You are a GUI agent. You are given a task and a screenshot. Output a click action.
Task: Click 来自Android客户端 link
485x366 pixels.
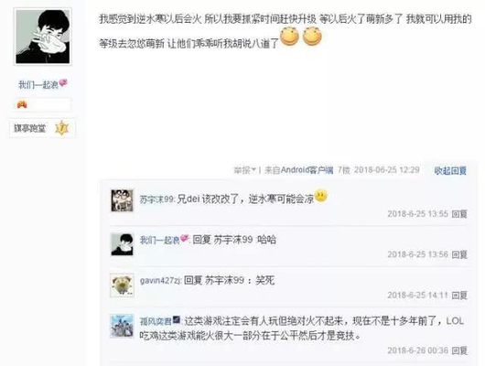299,170
